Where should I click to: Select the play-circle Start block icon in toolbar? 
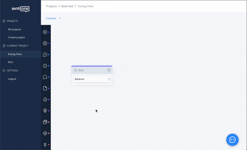click(x=45, y=32)
